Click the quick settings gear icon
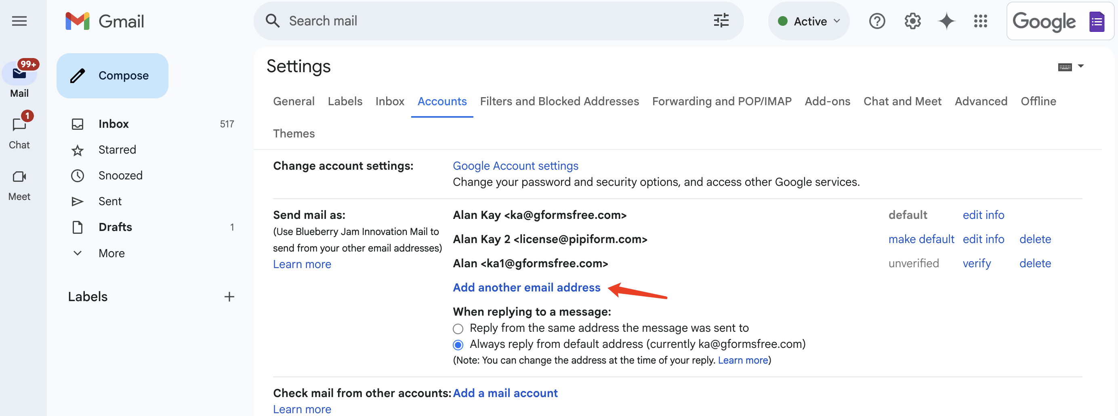The width and height of the screenshot is (1118, 416). [912, 21]
